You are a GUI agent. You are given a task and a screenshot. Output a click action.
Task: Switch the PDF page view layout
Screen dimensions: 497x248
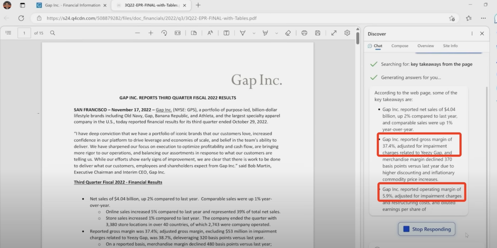pos(194,33)
